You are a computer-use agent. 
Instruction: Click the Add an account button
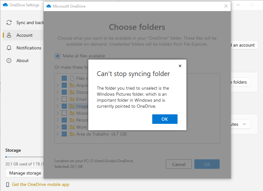(x=244, y=45)
